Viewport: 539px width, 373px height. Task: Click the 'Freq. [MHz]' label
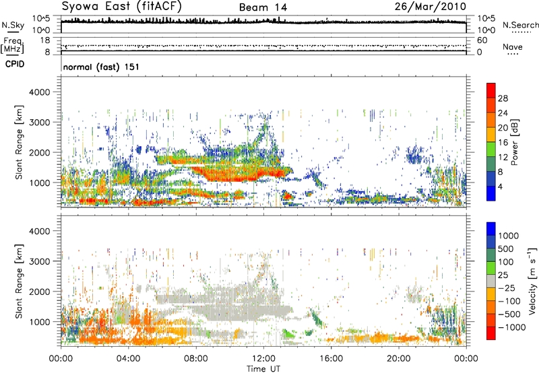12,46
